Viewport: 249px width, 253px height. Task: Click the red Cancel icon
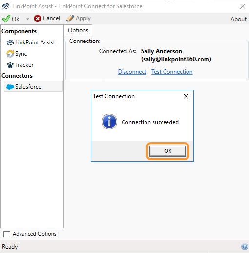pyautogui.click(x=38, y=19)
